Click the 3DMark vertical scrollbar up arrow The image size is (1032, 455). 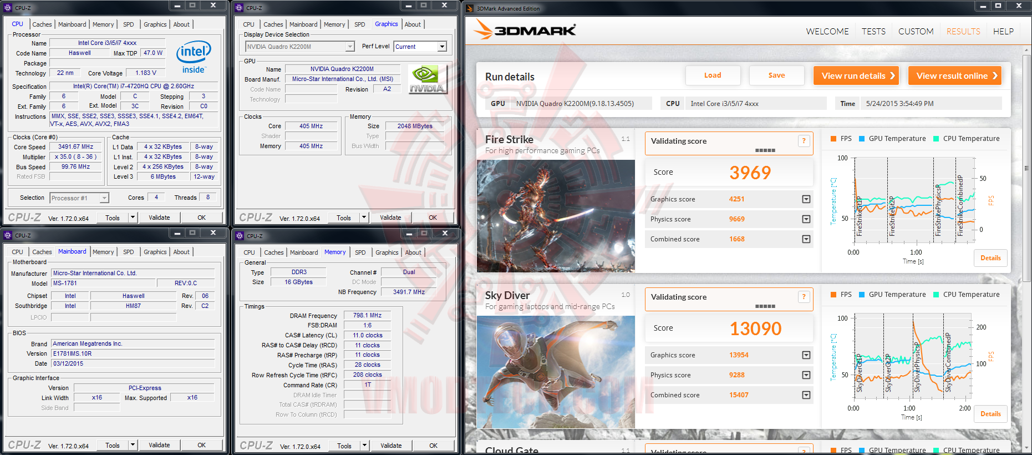pyautogui.click(x=1025, y=50)
